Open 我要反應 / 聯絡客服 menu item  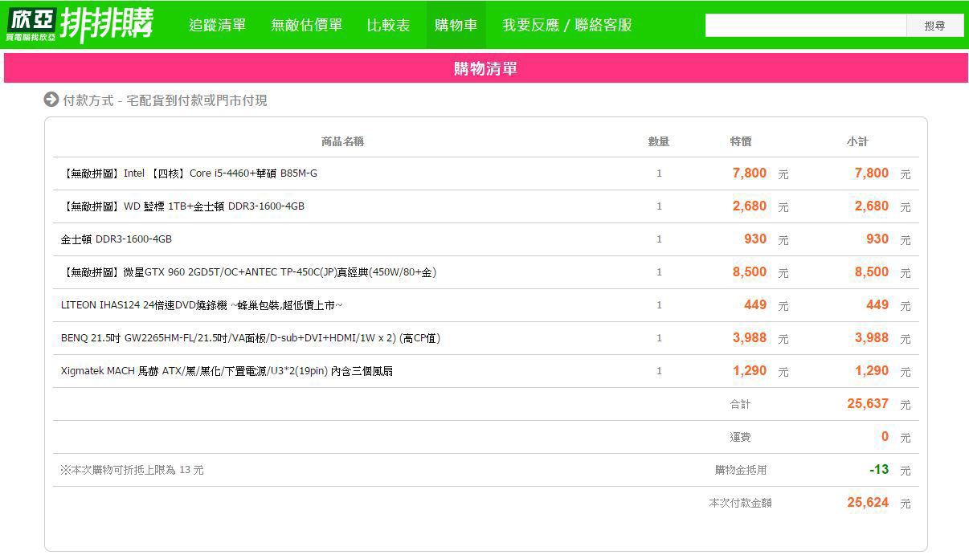567,25
